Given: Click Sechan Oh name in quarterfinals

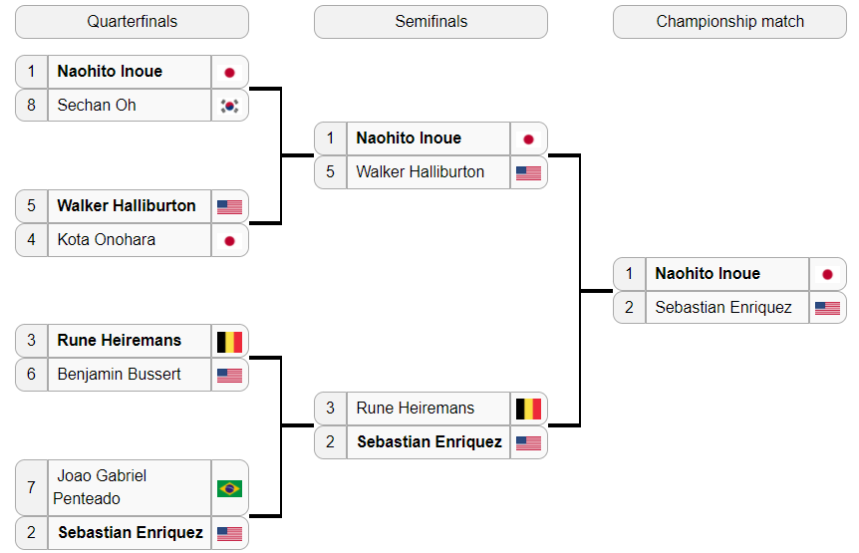Looking at the screenshot, I should point(97,106).
